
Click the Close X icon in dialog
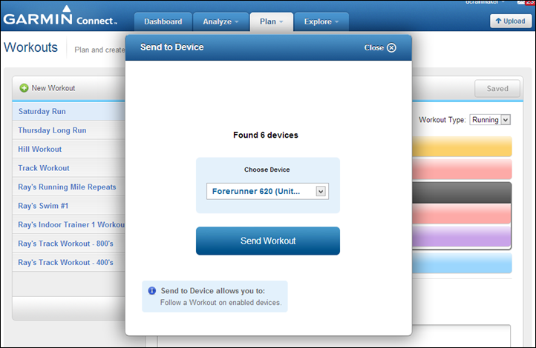click(x=391, y=47)
